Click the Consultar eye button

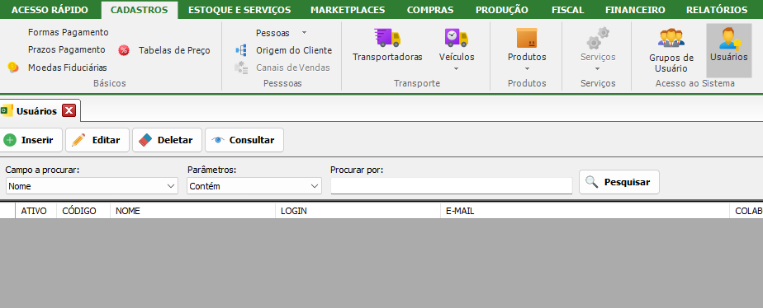point(244,140)
